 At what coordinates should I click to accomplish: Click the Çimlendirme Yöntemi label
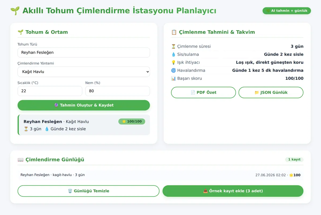pyautogui.click(x=36, y=63)
